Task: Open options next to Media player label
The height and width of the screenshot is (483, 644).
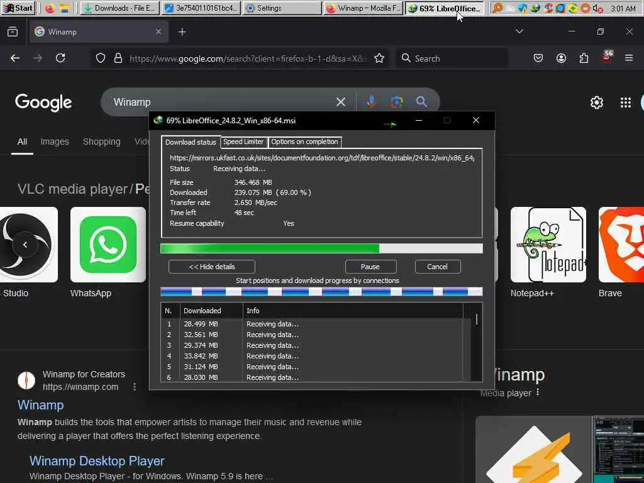Action: (x=538, y=392)
